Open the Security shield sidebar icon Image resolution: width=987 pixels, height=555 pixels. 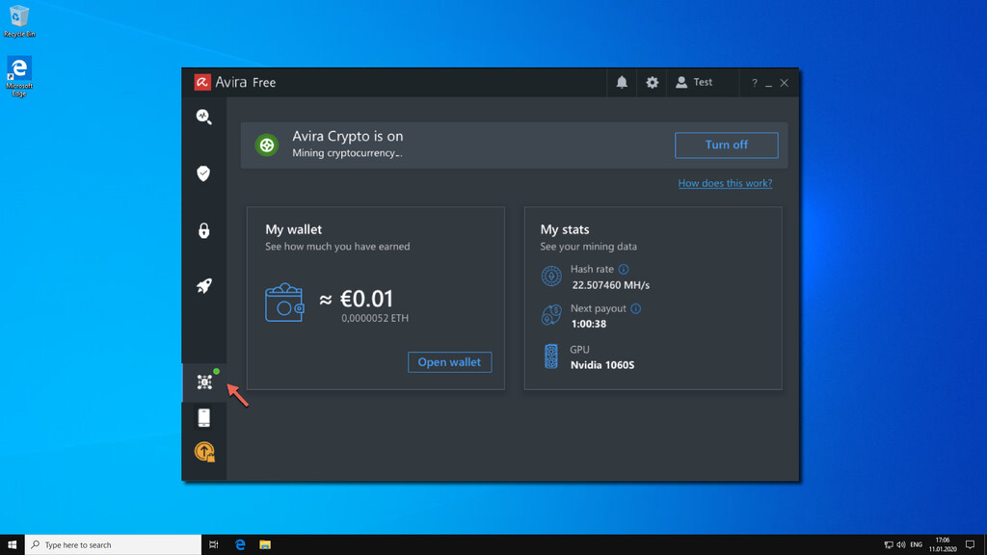pos(203,173)
